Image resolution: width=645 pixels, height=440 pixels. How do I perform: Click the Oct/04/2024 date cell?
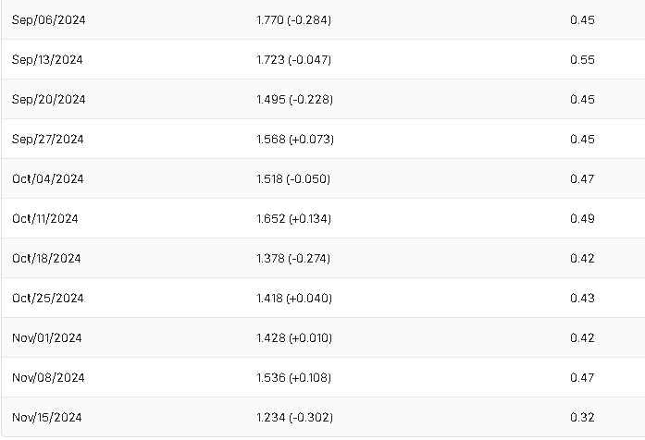click(x=48, y=178)
